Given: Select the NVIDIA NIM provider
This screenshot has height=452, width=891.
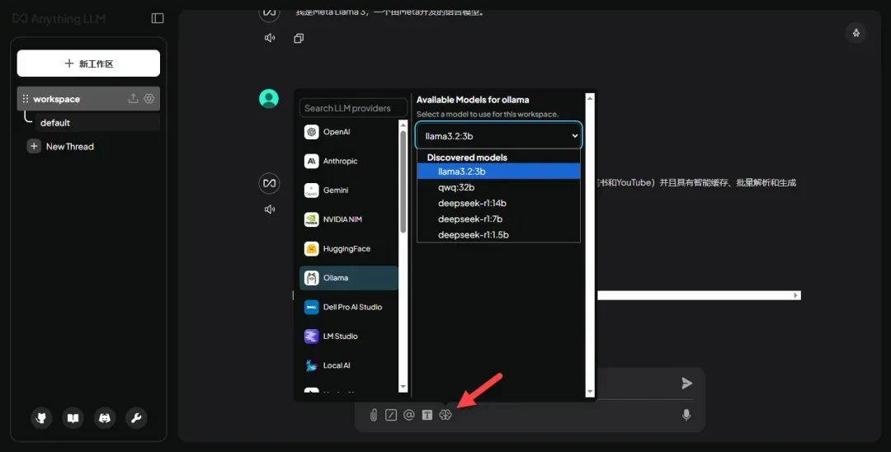Looking at the screenshot, I should (349, 219).
